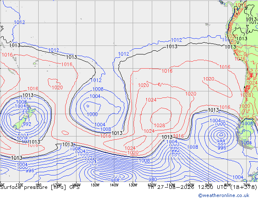Screen dimensions: 258x199
Task: Click the 980 isobar label
Action: click(x=153, y=179)
